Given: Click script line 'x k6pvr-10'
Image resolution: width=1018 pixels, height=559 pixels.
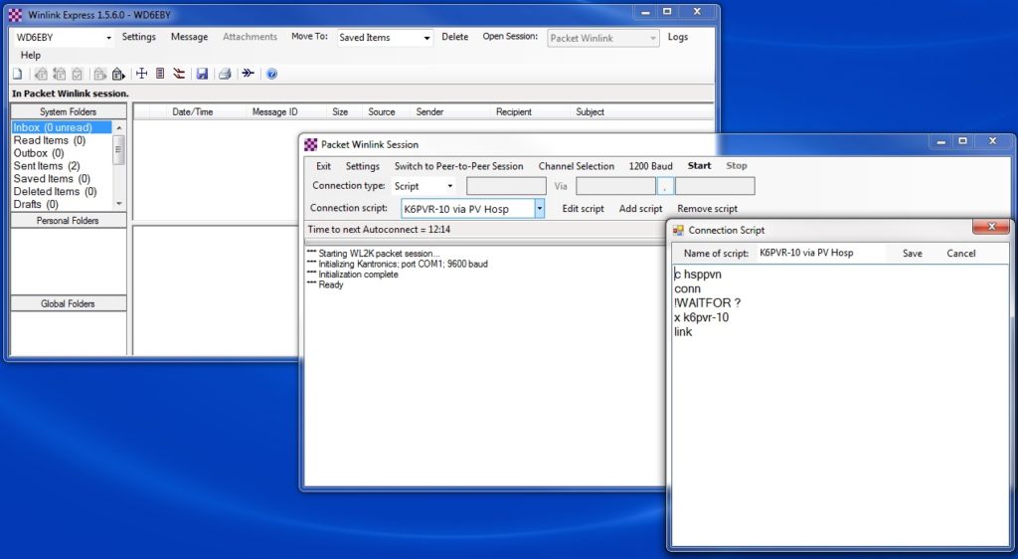Looking at the screenshot, I should [701, 317].
